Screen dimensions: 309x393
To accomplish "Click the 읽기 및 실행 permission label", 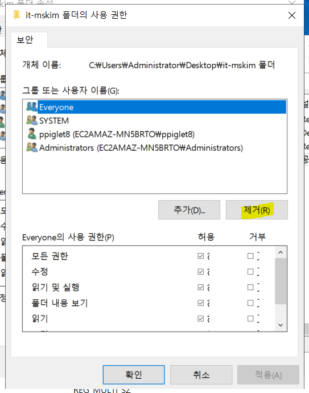I will pyautogui.click(x=55, y=287).
